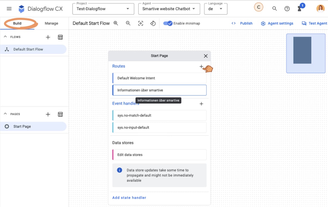Image resolution: width=328 pixels, height=207 pixels.
Task: Click the zoom out icon
Action: tap(128, 23)
